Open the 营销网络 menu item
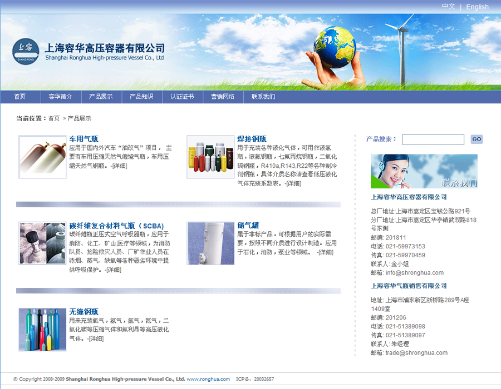Viewport: 501px width, 389px height. (223, 97)
